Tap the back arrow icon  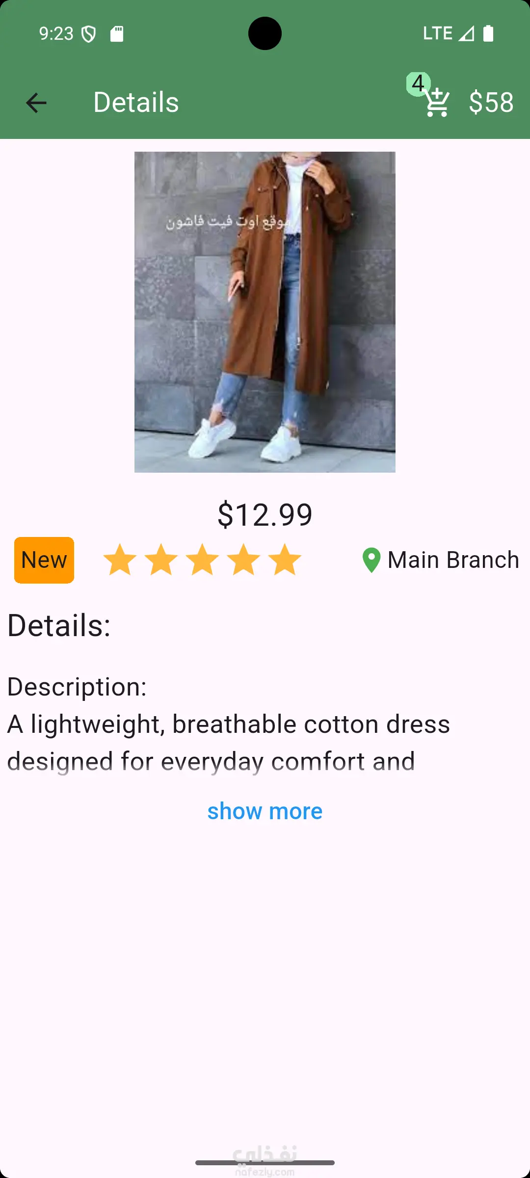click(36, 103)
